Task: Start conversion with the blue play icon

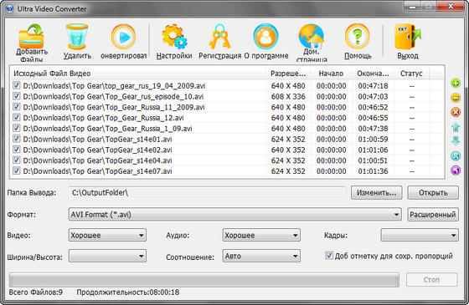Action: pyautogui.click(x=123, y=37)
